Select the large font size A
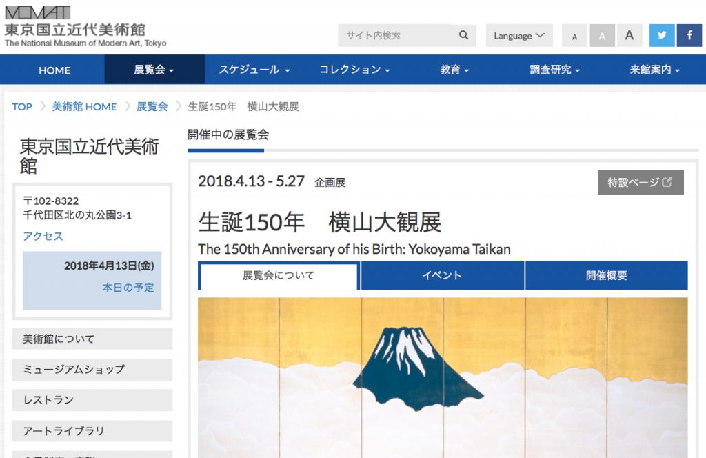Image resolution: width=706 pixels, height=458 pixels. 629,36
